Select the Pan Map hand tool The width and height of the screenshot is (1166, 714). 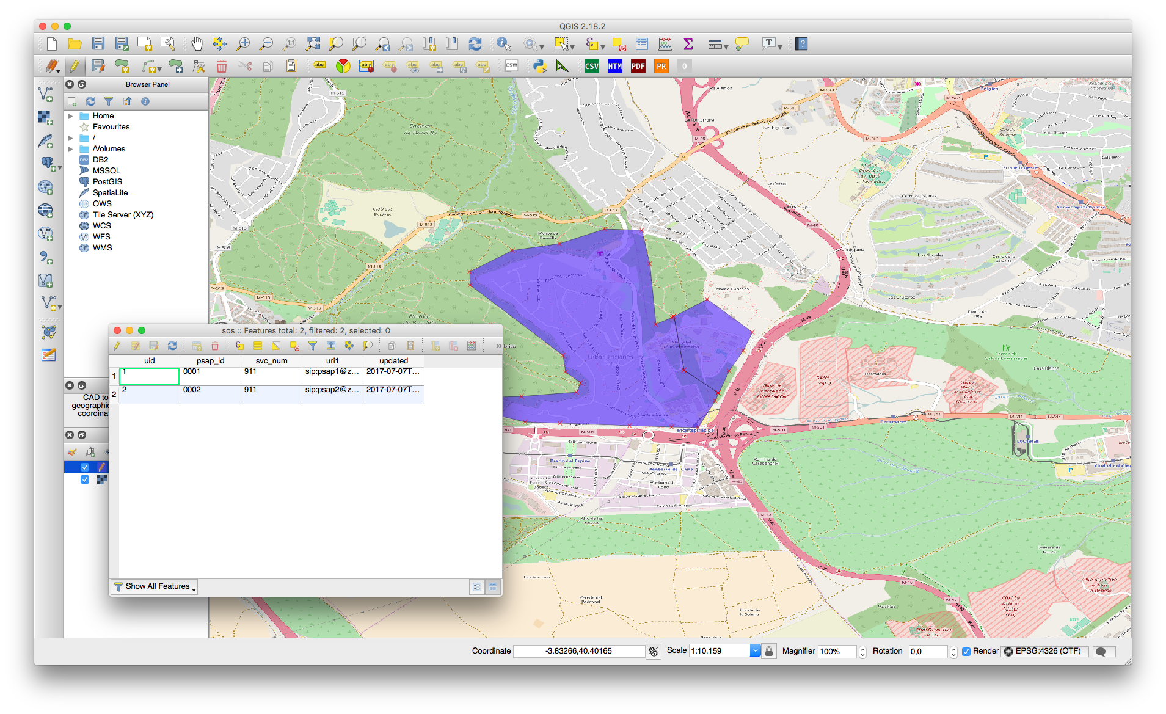(x=197, y=44)
